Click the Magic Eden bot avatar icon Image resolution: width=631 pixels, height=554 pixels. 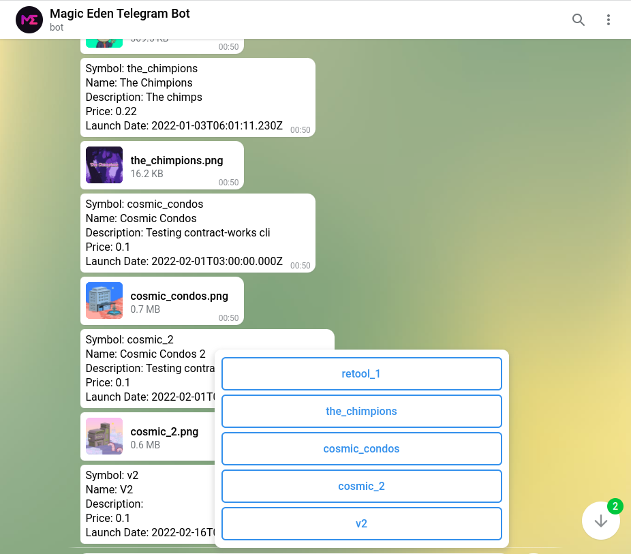[29, 20]
